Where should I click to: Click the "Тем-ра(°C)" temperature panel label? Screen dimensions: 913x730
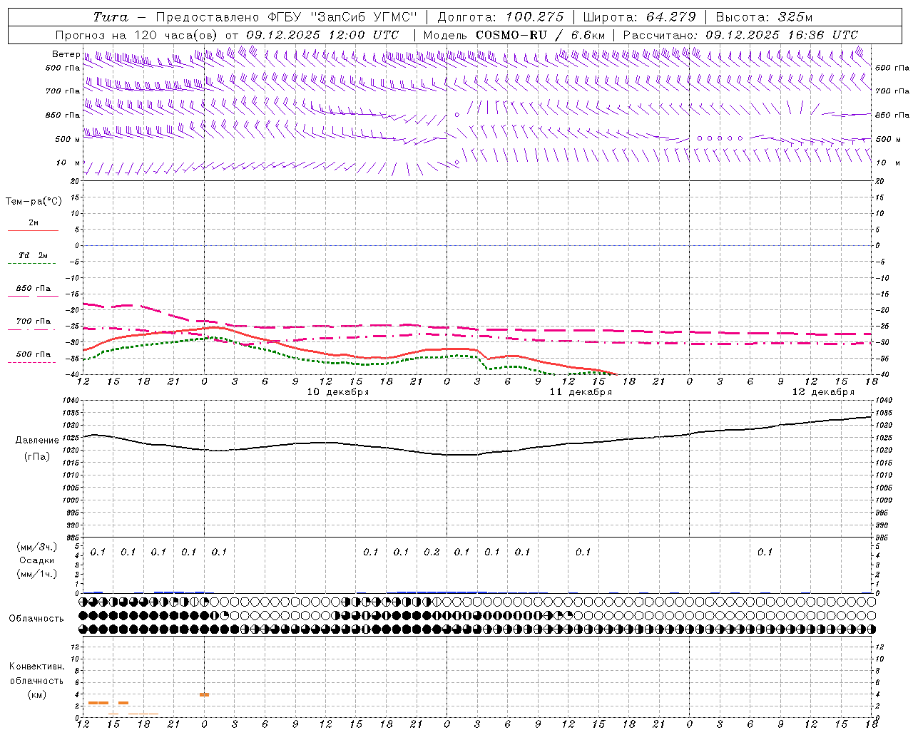pos(34,202)
